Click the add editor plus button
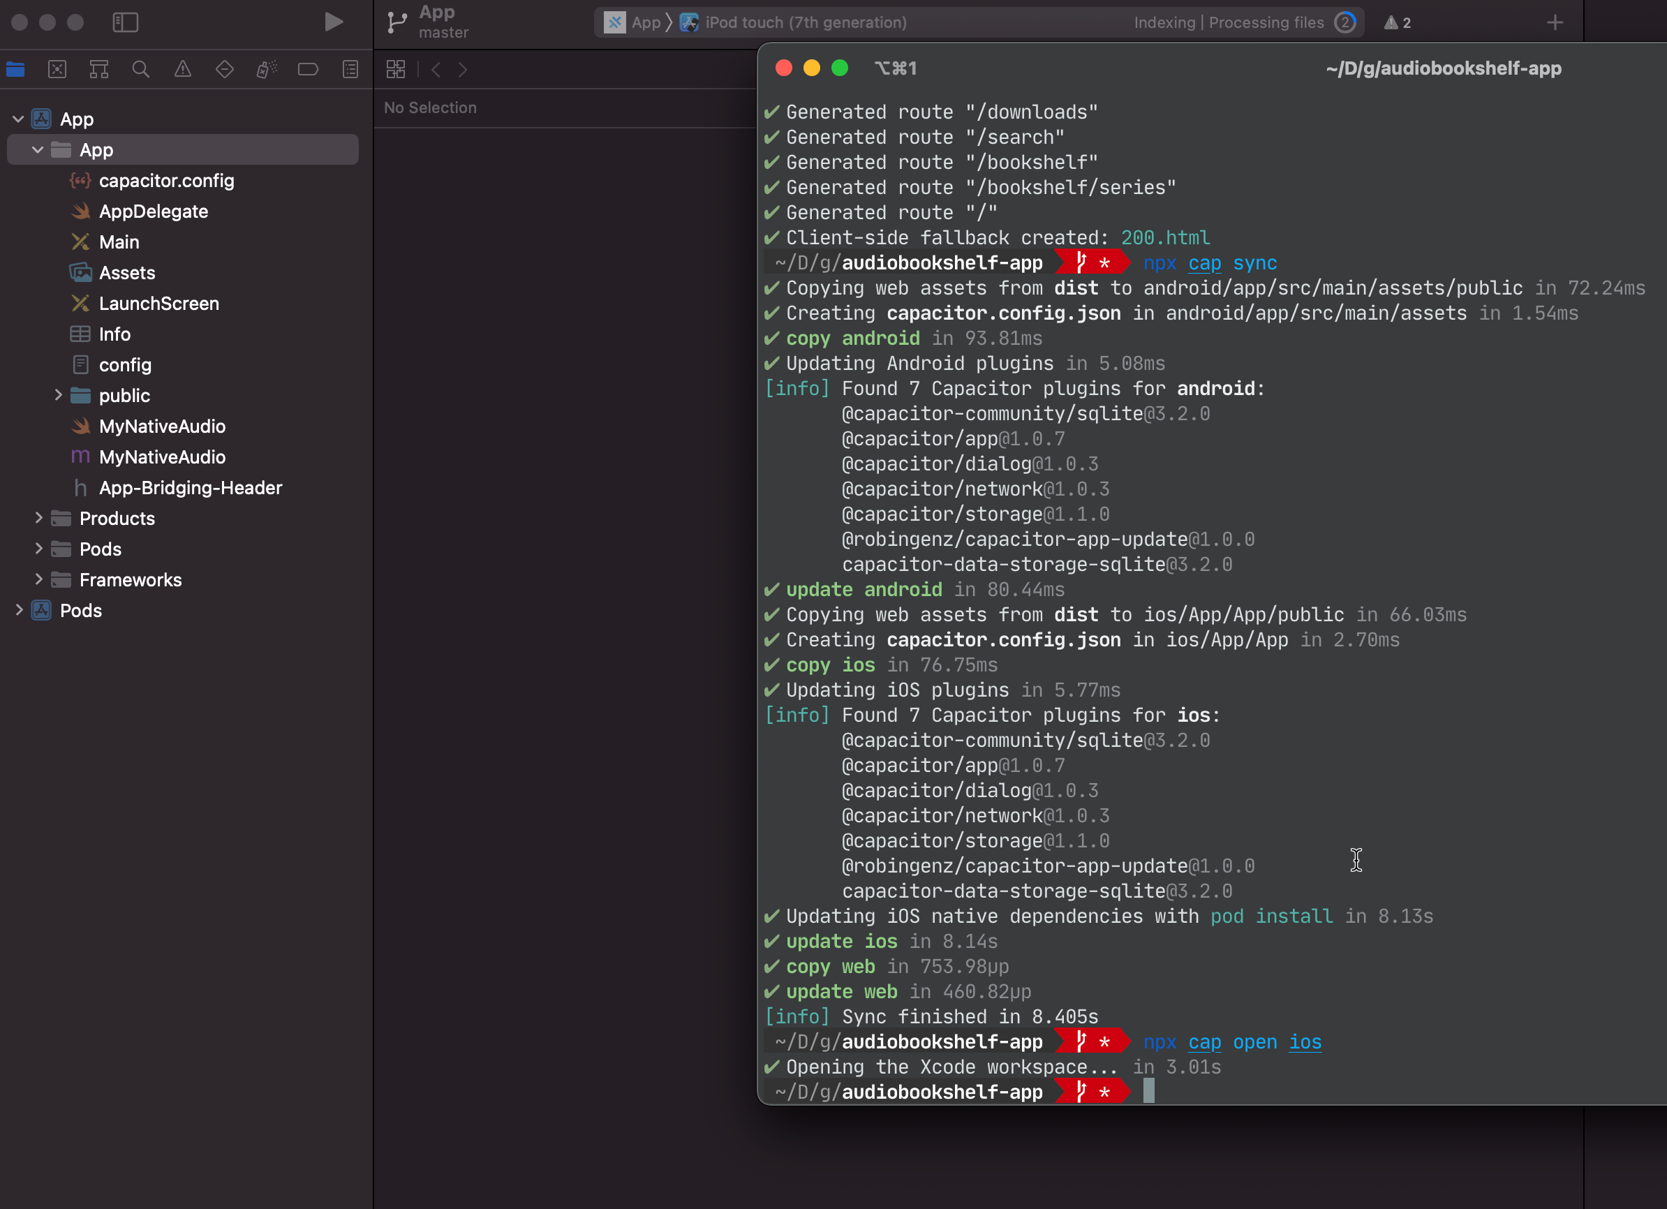 click(1555, 23)
